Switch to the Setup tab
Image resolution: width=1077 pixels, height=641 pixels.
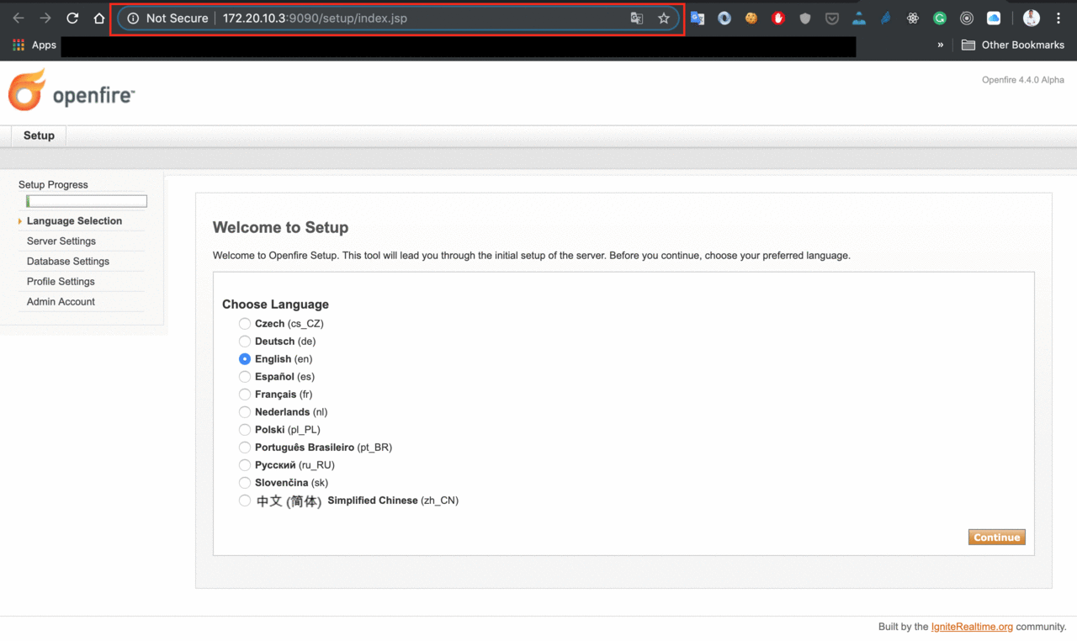pyautogui.click(x=39, y=135)
